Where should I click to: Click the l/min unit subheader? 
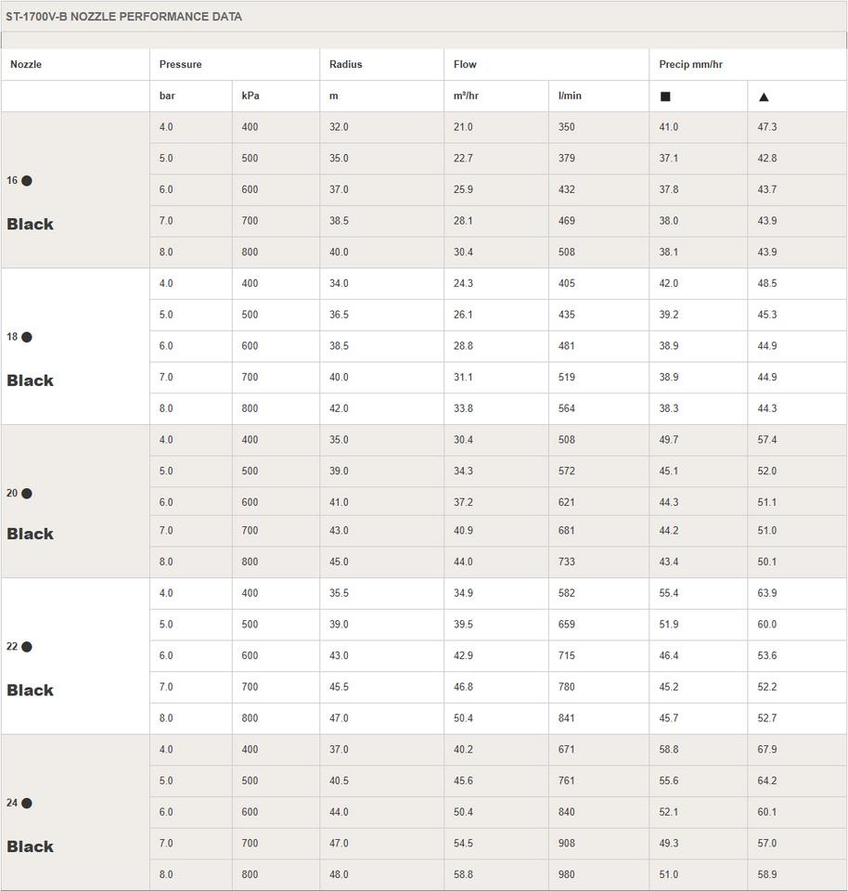(x=570, y=97)
